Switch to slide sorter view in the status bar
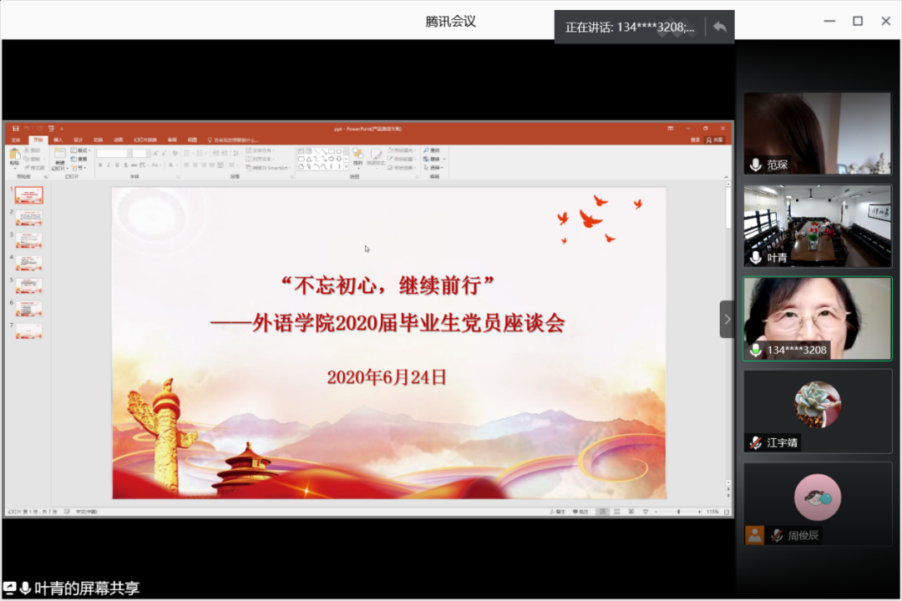 click(x=614, y=511)
